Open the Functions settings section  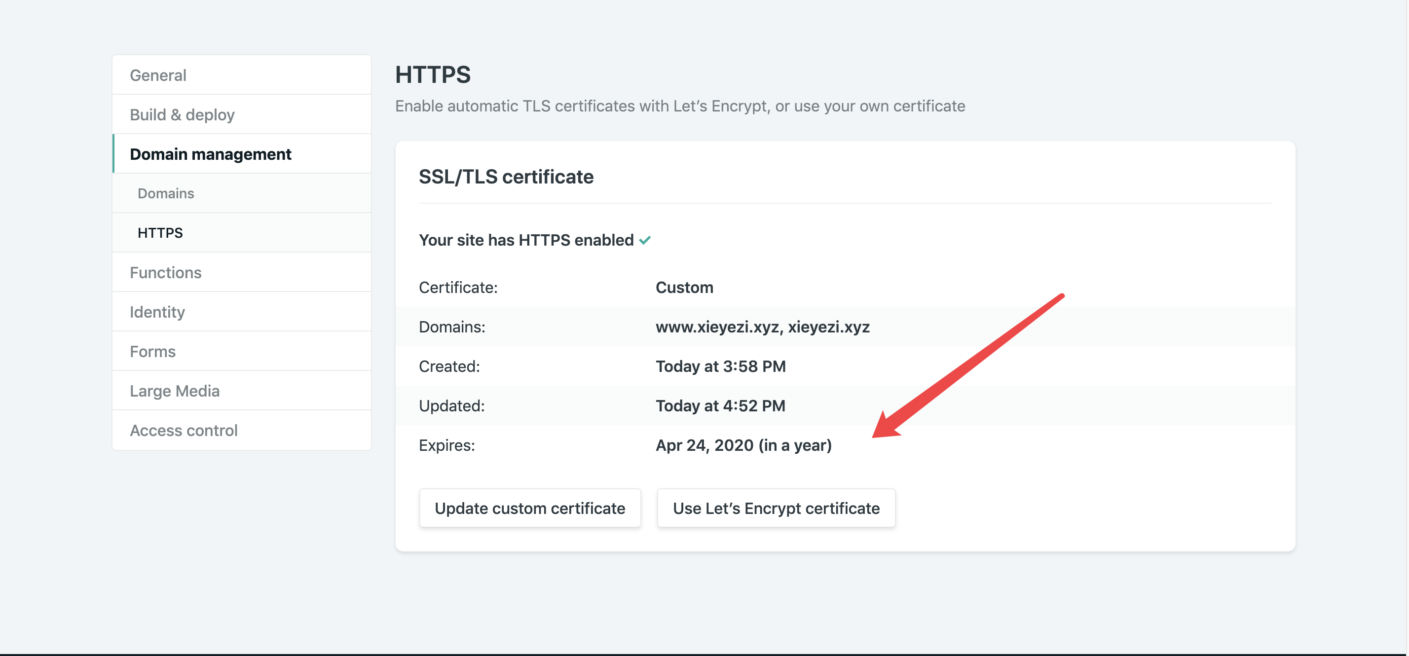click(x=166, y=272)
